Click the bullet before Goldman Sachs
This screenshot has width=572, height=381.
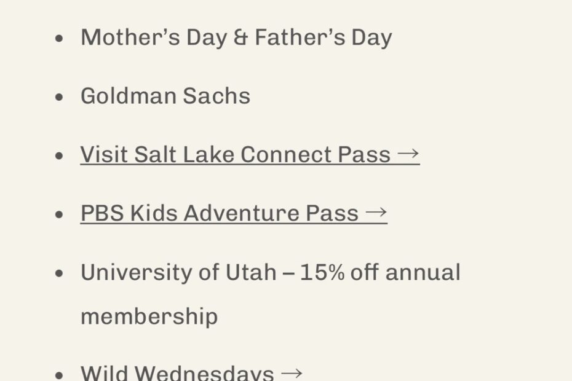pos(59,96)
